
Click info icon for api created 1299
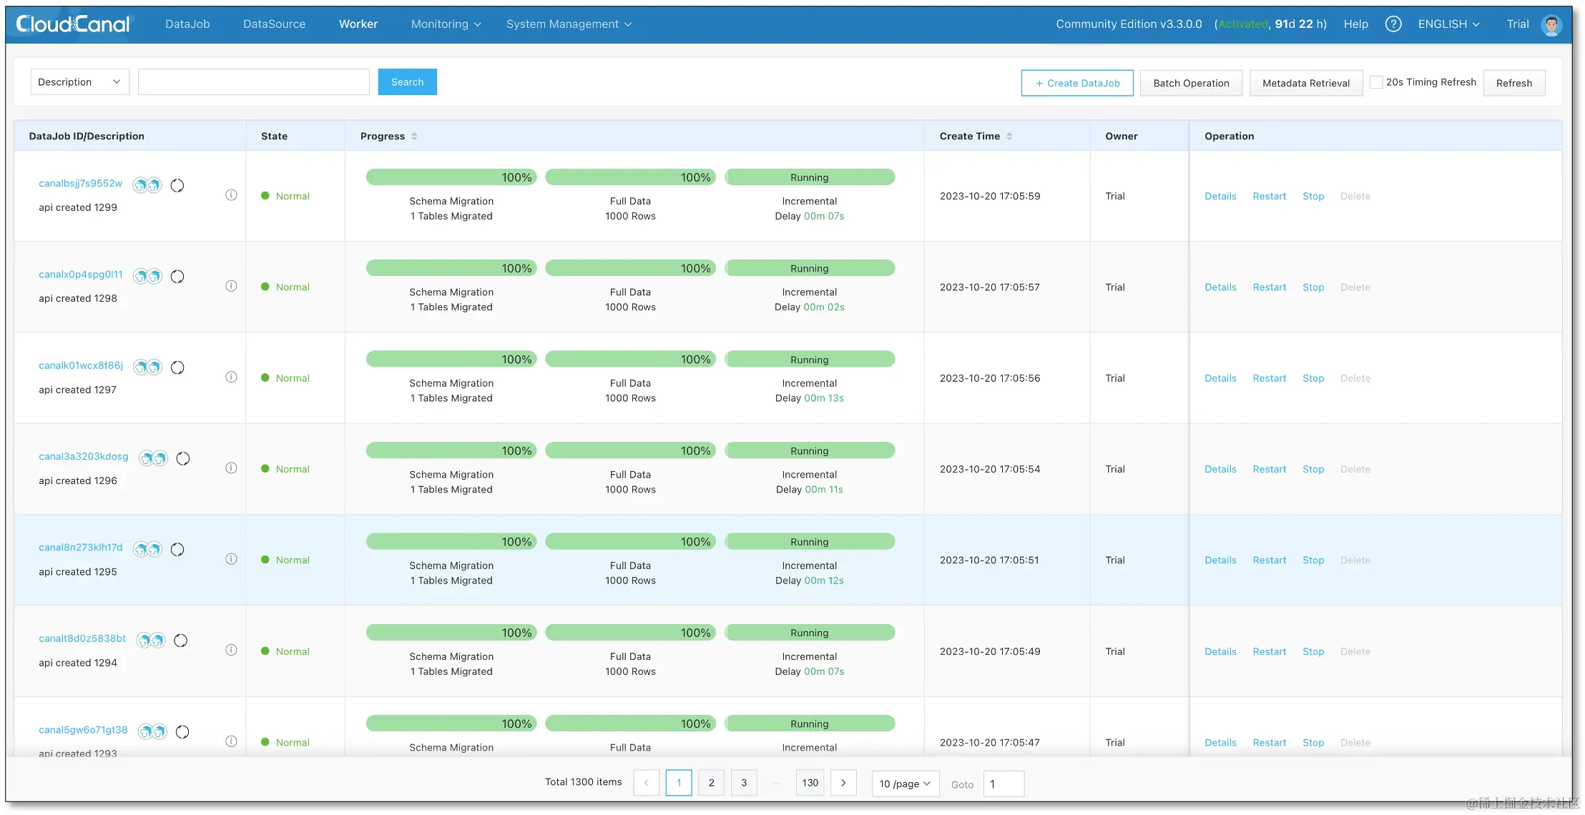coord(231,195)
